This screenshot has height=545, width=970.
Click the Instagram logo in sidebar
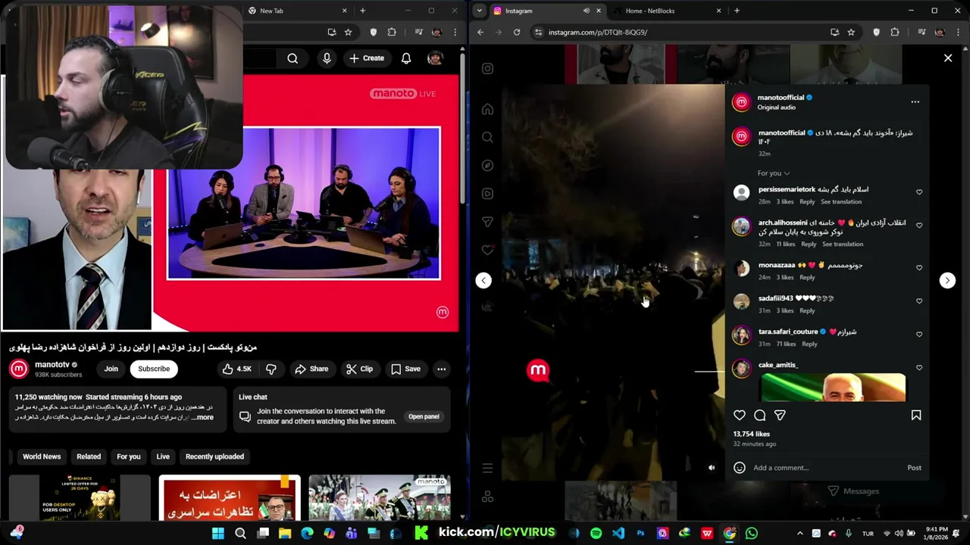tap(487, 69)
